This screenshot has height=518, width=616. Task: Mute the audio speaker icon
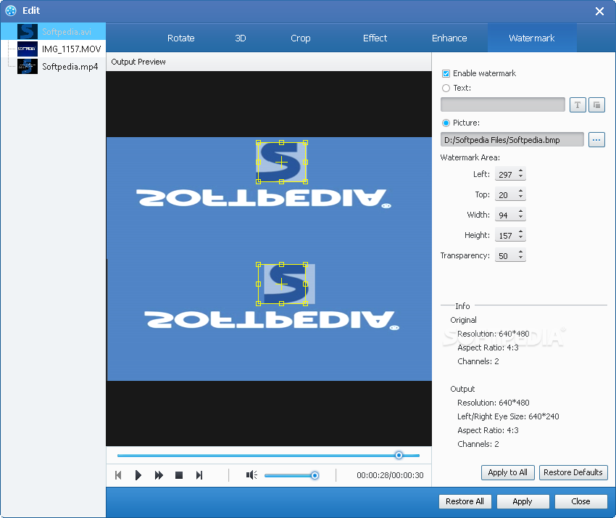[251, 475]
